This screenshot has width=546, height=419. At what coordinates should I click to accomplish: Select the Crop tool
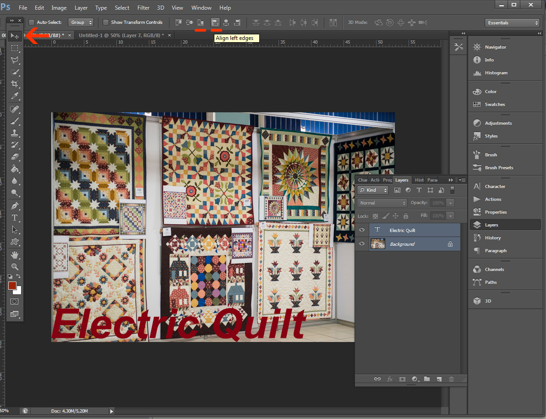(x=15, y=83)
